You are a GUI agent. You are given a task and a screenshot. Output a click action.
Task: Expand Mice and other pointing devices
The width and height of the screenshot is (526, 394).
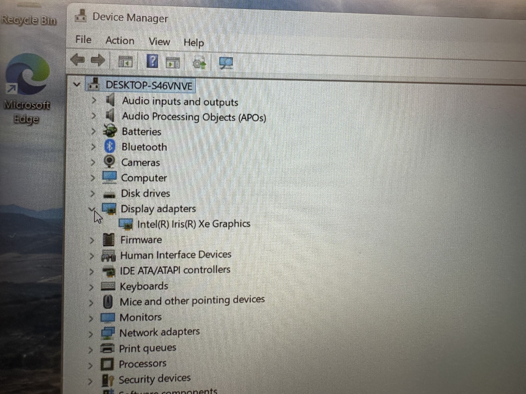91,303
